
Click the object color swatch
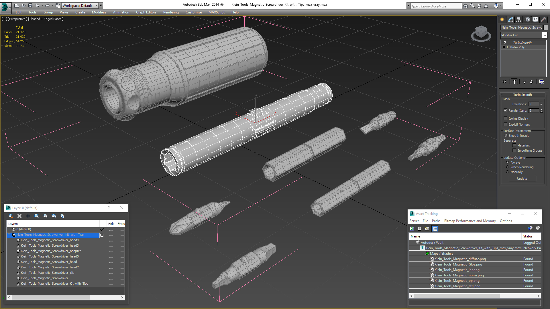coord(546,27)
